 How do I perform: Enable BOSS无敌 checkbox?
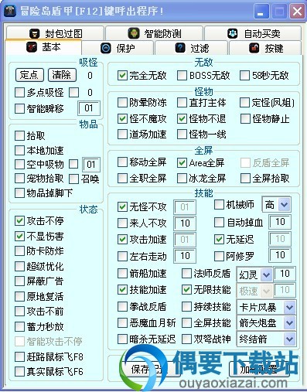182,76
